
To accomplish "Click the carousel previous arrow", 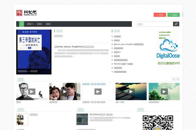I will [174, 79].
